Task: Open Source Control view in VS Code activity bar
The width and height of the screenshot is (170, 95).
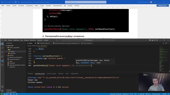Action: [x=2, y=52]
